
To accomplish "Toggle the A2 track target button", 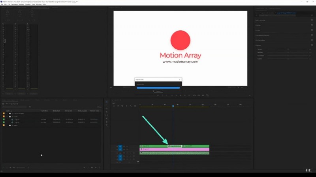I will 120,156.
